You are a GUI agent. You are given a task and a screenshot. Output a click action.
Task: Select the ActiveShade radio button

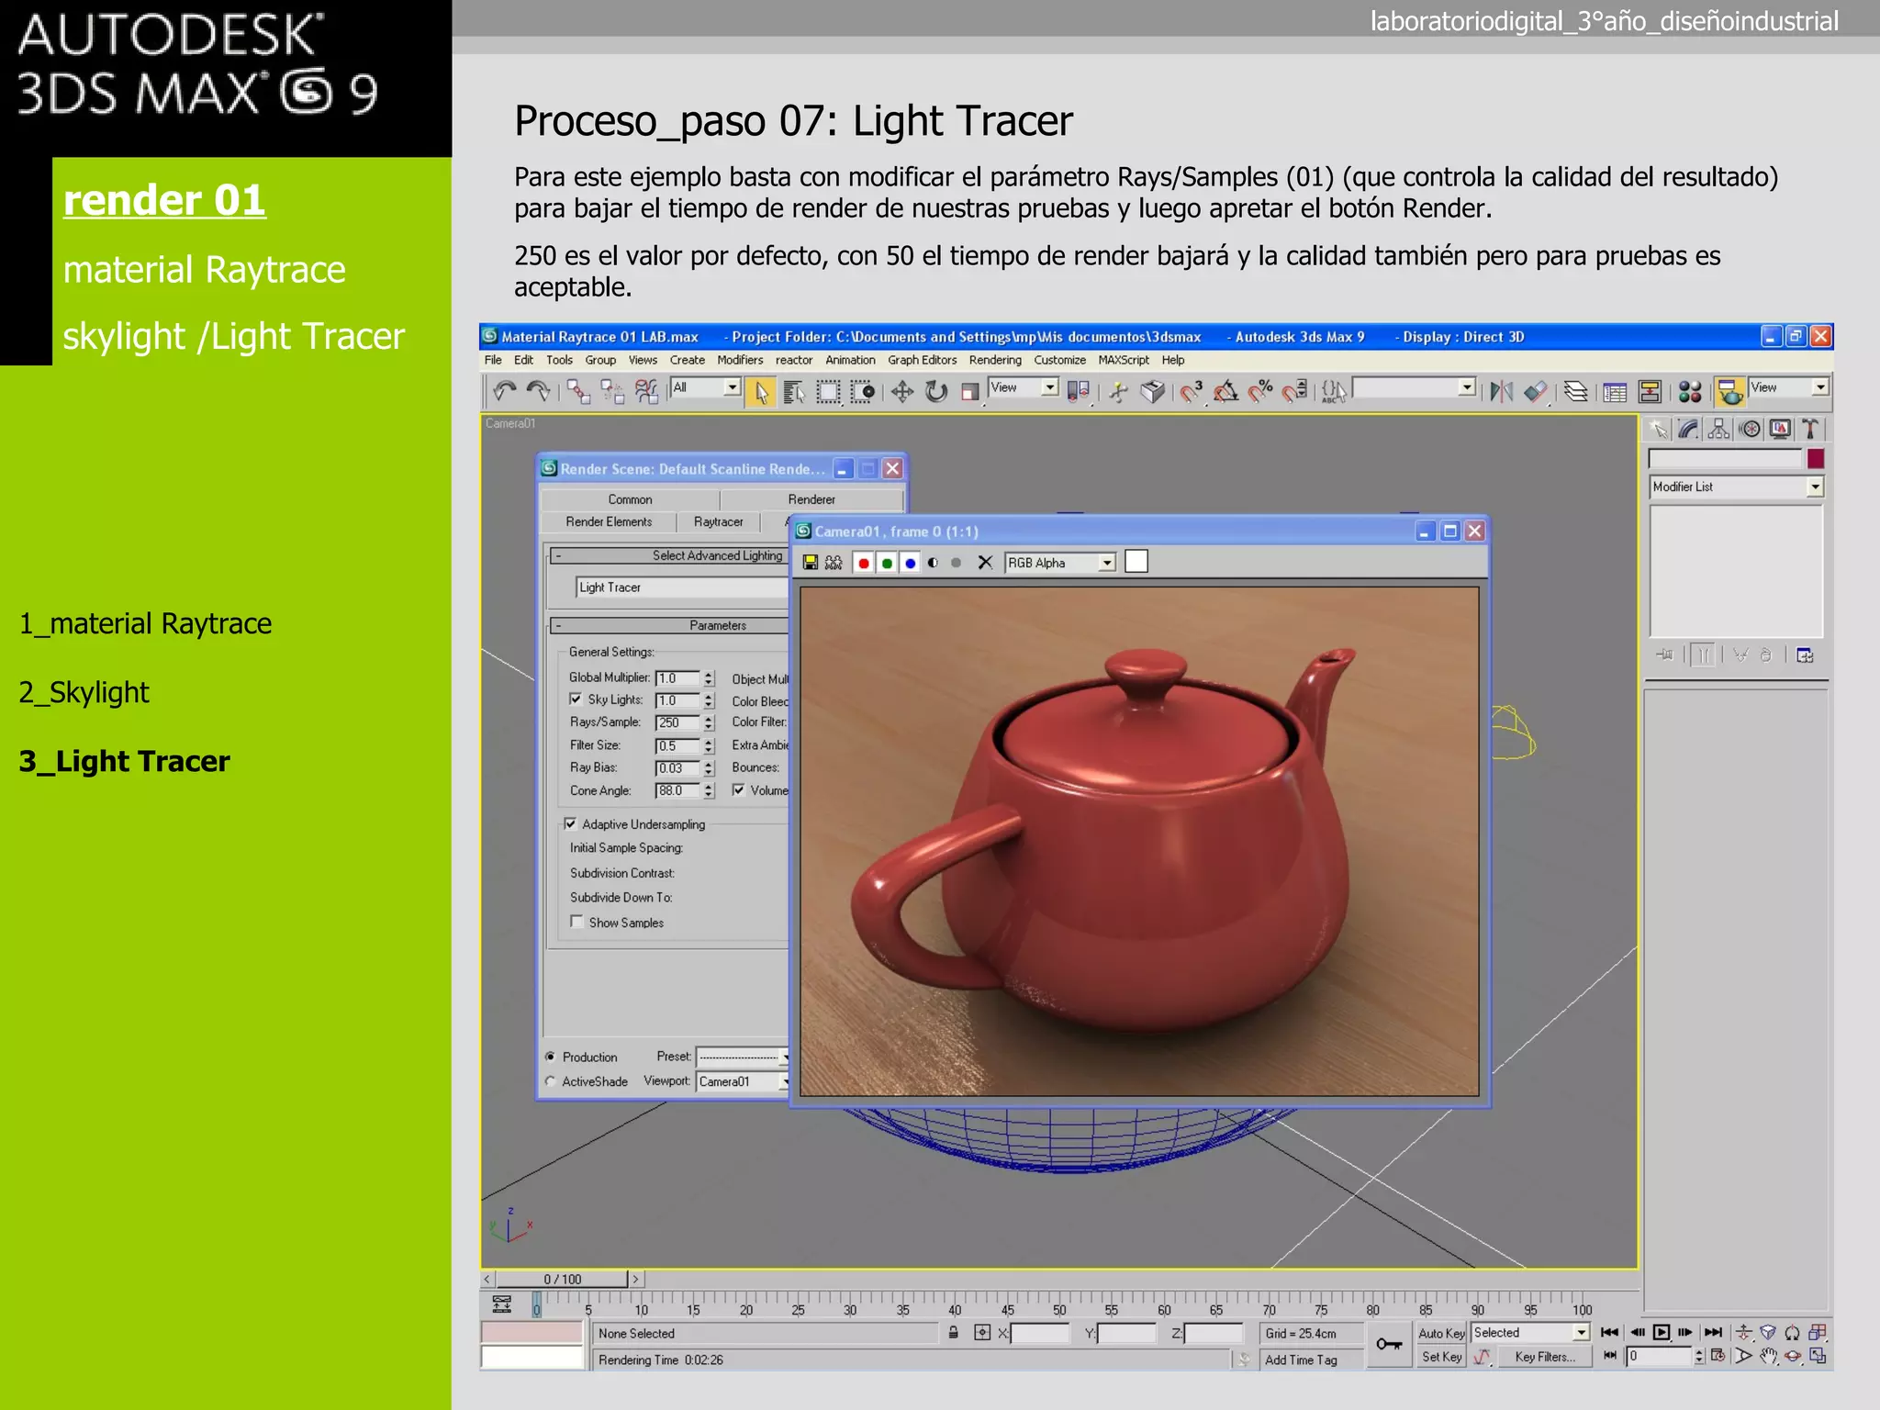(x=551, y=1081)
